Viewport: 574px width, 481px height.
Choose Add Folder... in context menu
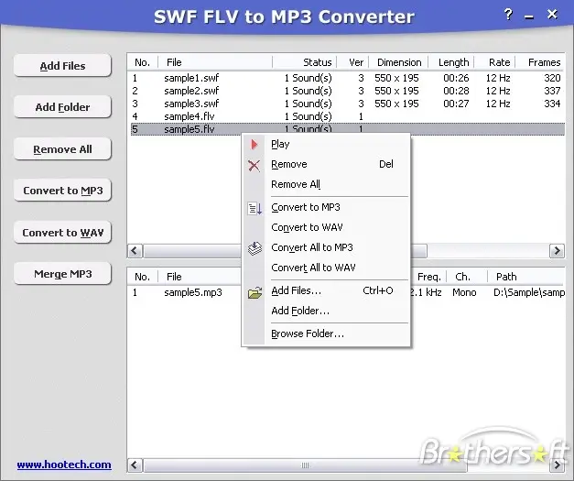pos(326,311)
